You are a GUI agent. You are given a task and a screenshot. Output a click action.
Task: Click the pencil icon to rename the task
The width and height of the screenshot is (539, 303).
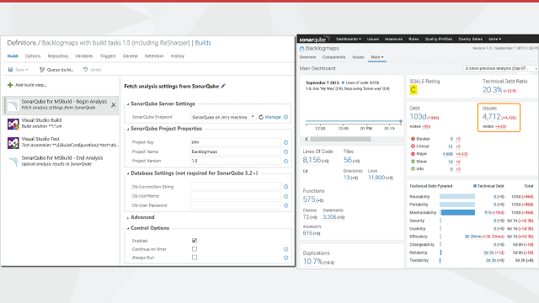coord(223,86)
